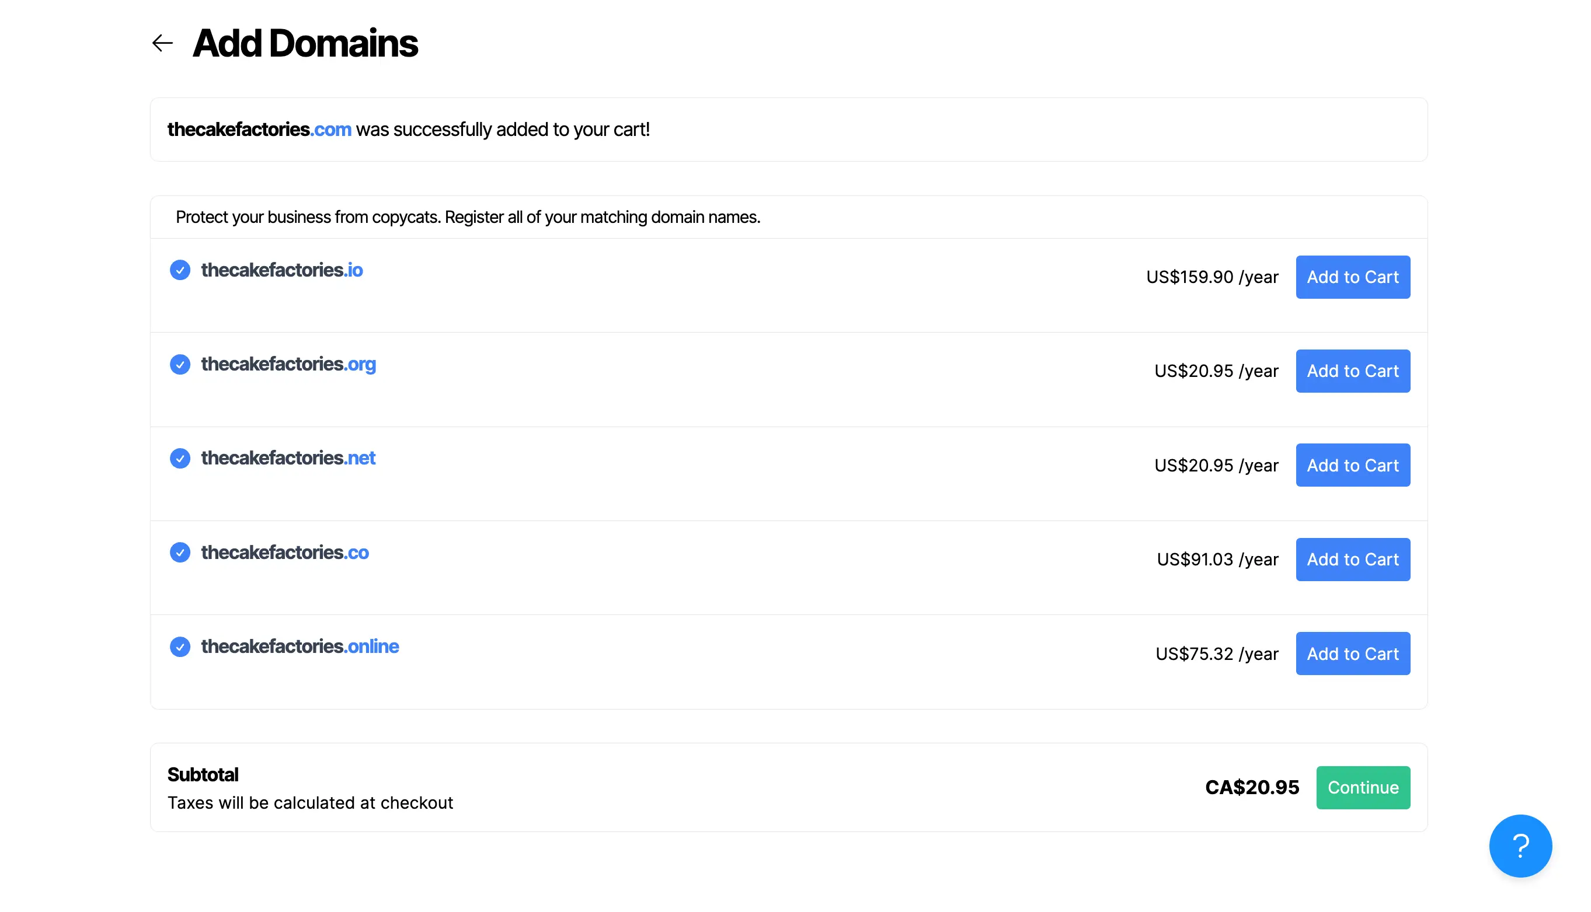Add thecakefactories.net to cart
This screenshot has height=912, width=1591.
click(1353, 465)
